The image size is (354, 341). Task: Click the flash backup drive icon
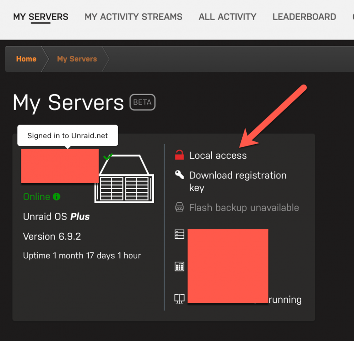pyautogui.click(x=179, y=207)
